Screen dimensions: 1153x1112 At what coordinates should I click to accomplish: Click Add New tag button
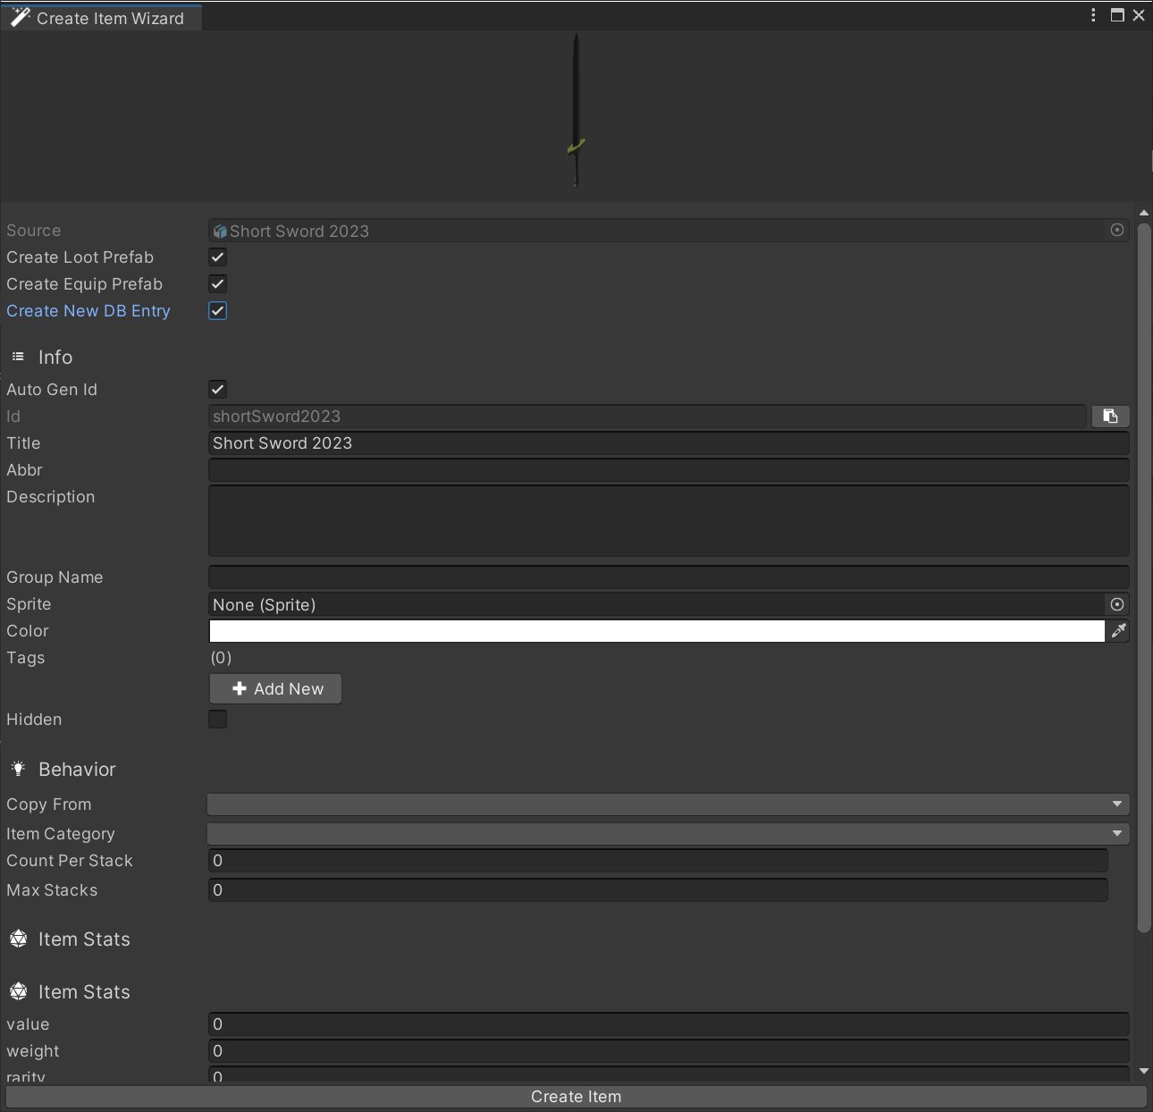275,689
